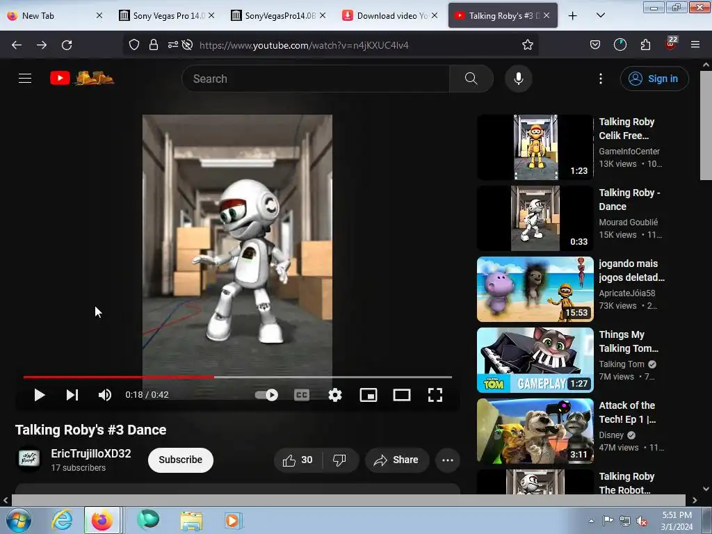This screenshot has height=534, width=712.
Task: Switch to Download video tab
Action: pos(389,15)
